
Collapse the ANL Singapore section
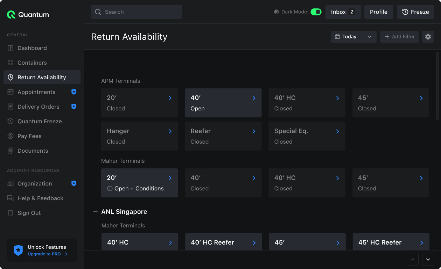click(95, 211)
